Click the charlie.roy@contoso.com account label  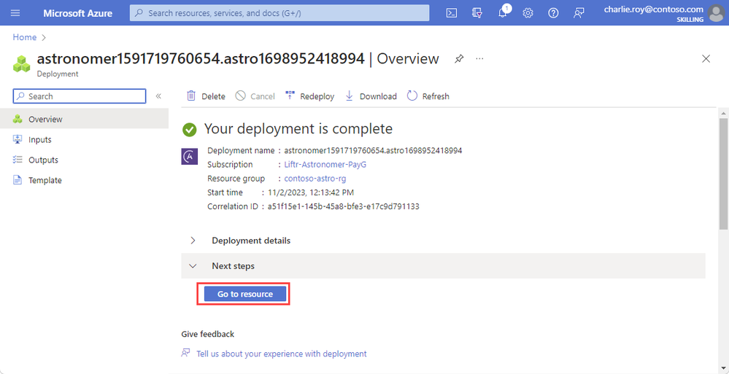coord(653,9)
